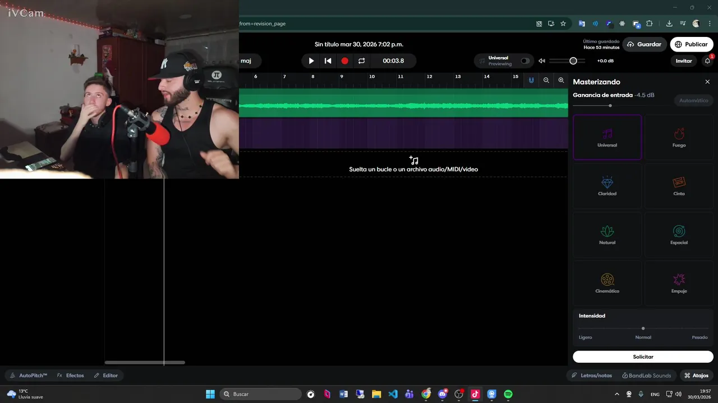Click the Solicitar button
Image resolution: width=718 pixels, height=403 pixels.
point(643,357)
